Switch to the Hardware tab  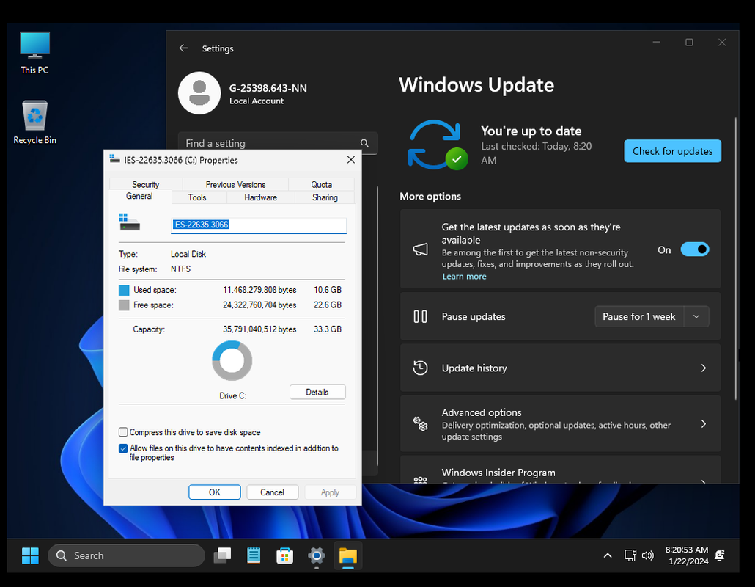click(x=260, y=197)
